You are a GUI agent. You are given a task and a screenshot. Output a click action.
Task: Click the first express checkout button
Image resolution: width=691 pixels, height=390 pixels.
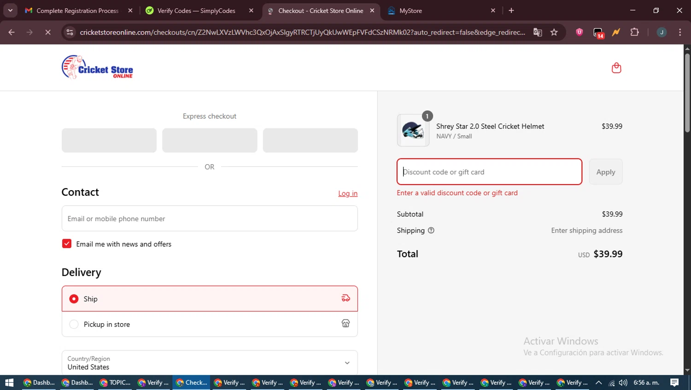(109, 140)
